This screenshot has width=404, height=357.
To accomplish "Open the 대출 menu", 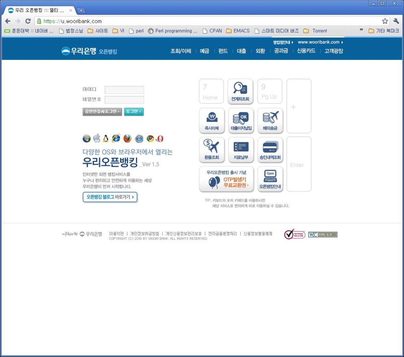I will pyautogui.click(x=241, y=51).
